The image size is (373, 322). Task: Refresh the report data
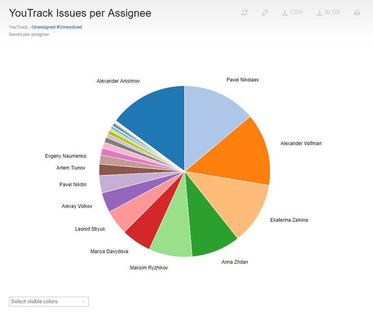click(245, 12)
